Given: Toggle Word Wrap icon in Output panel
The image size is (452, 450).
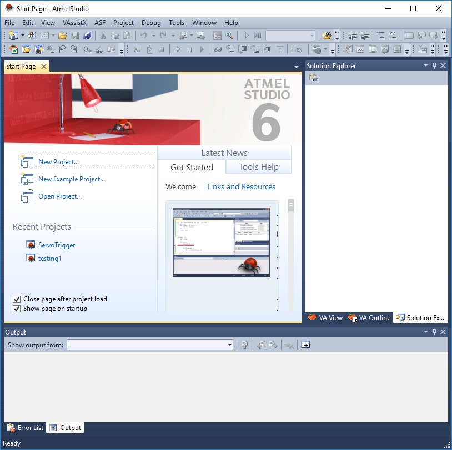Looking at the screenshot, I should [x=305, y=345].
